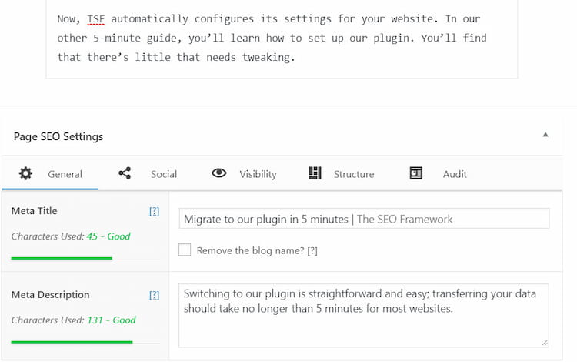This screenshot has height=362, width=577.
Task: Click the Page SEO Settings heading
Action: point(58,136)
